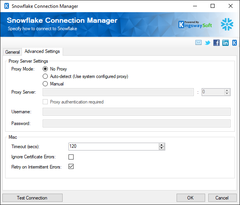Click the Snowflake logo in banner
The height and width of the screenshot is (205, 240).
tap(227, 24)
